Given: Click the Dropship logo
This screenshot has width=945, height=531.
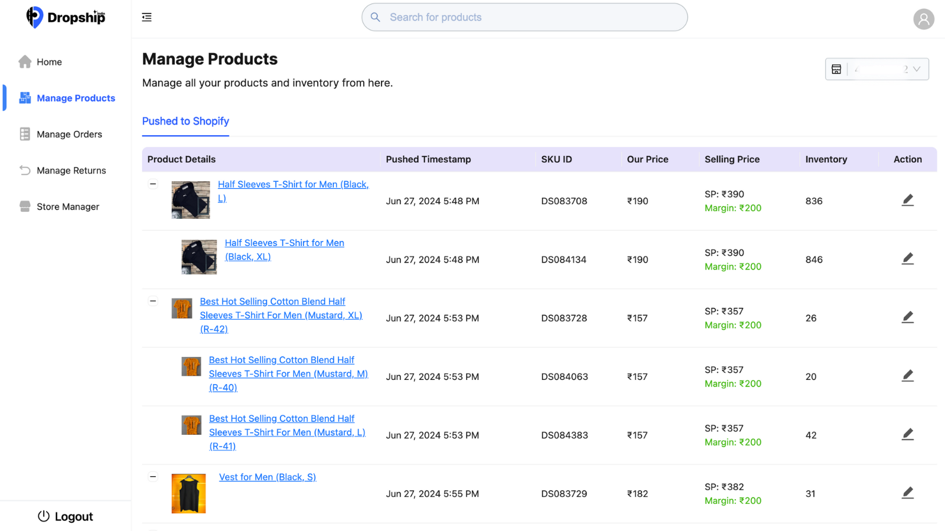Looking at the screenshot, I should point(66,17).
